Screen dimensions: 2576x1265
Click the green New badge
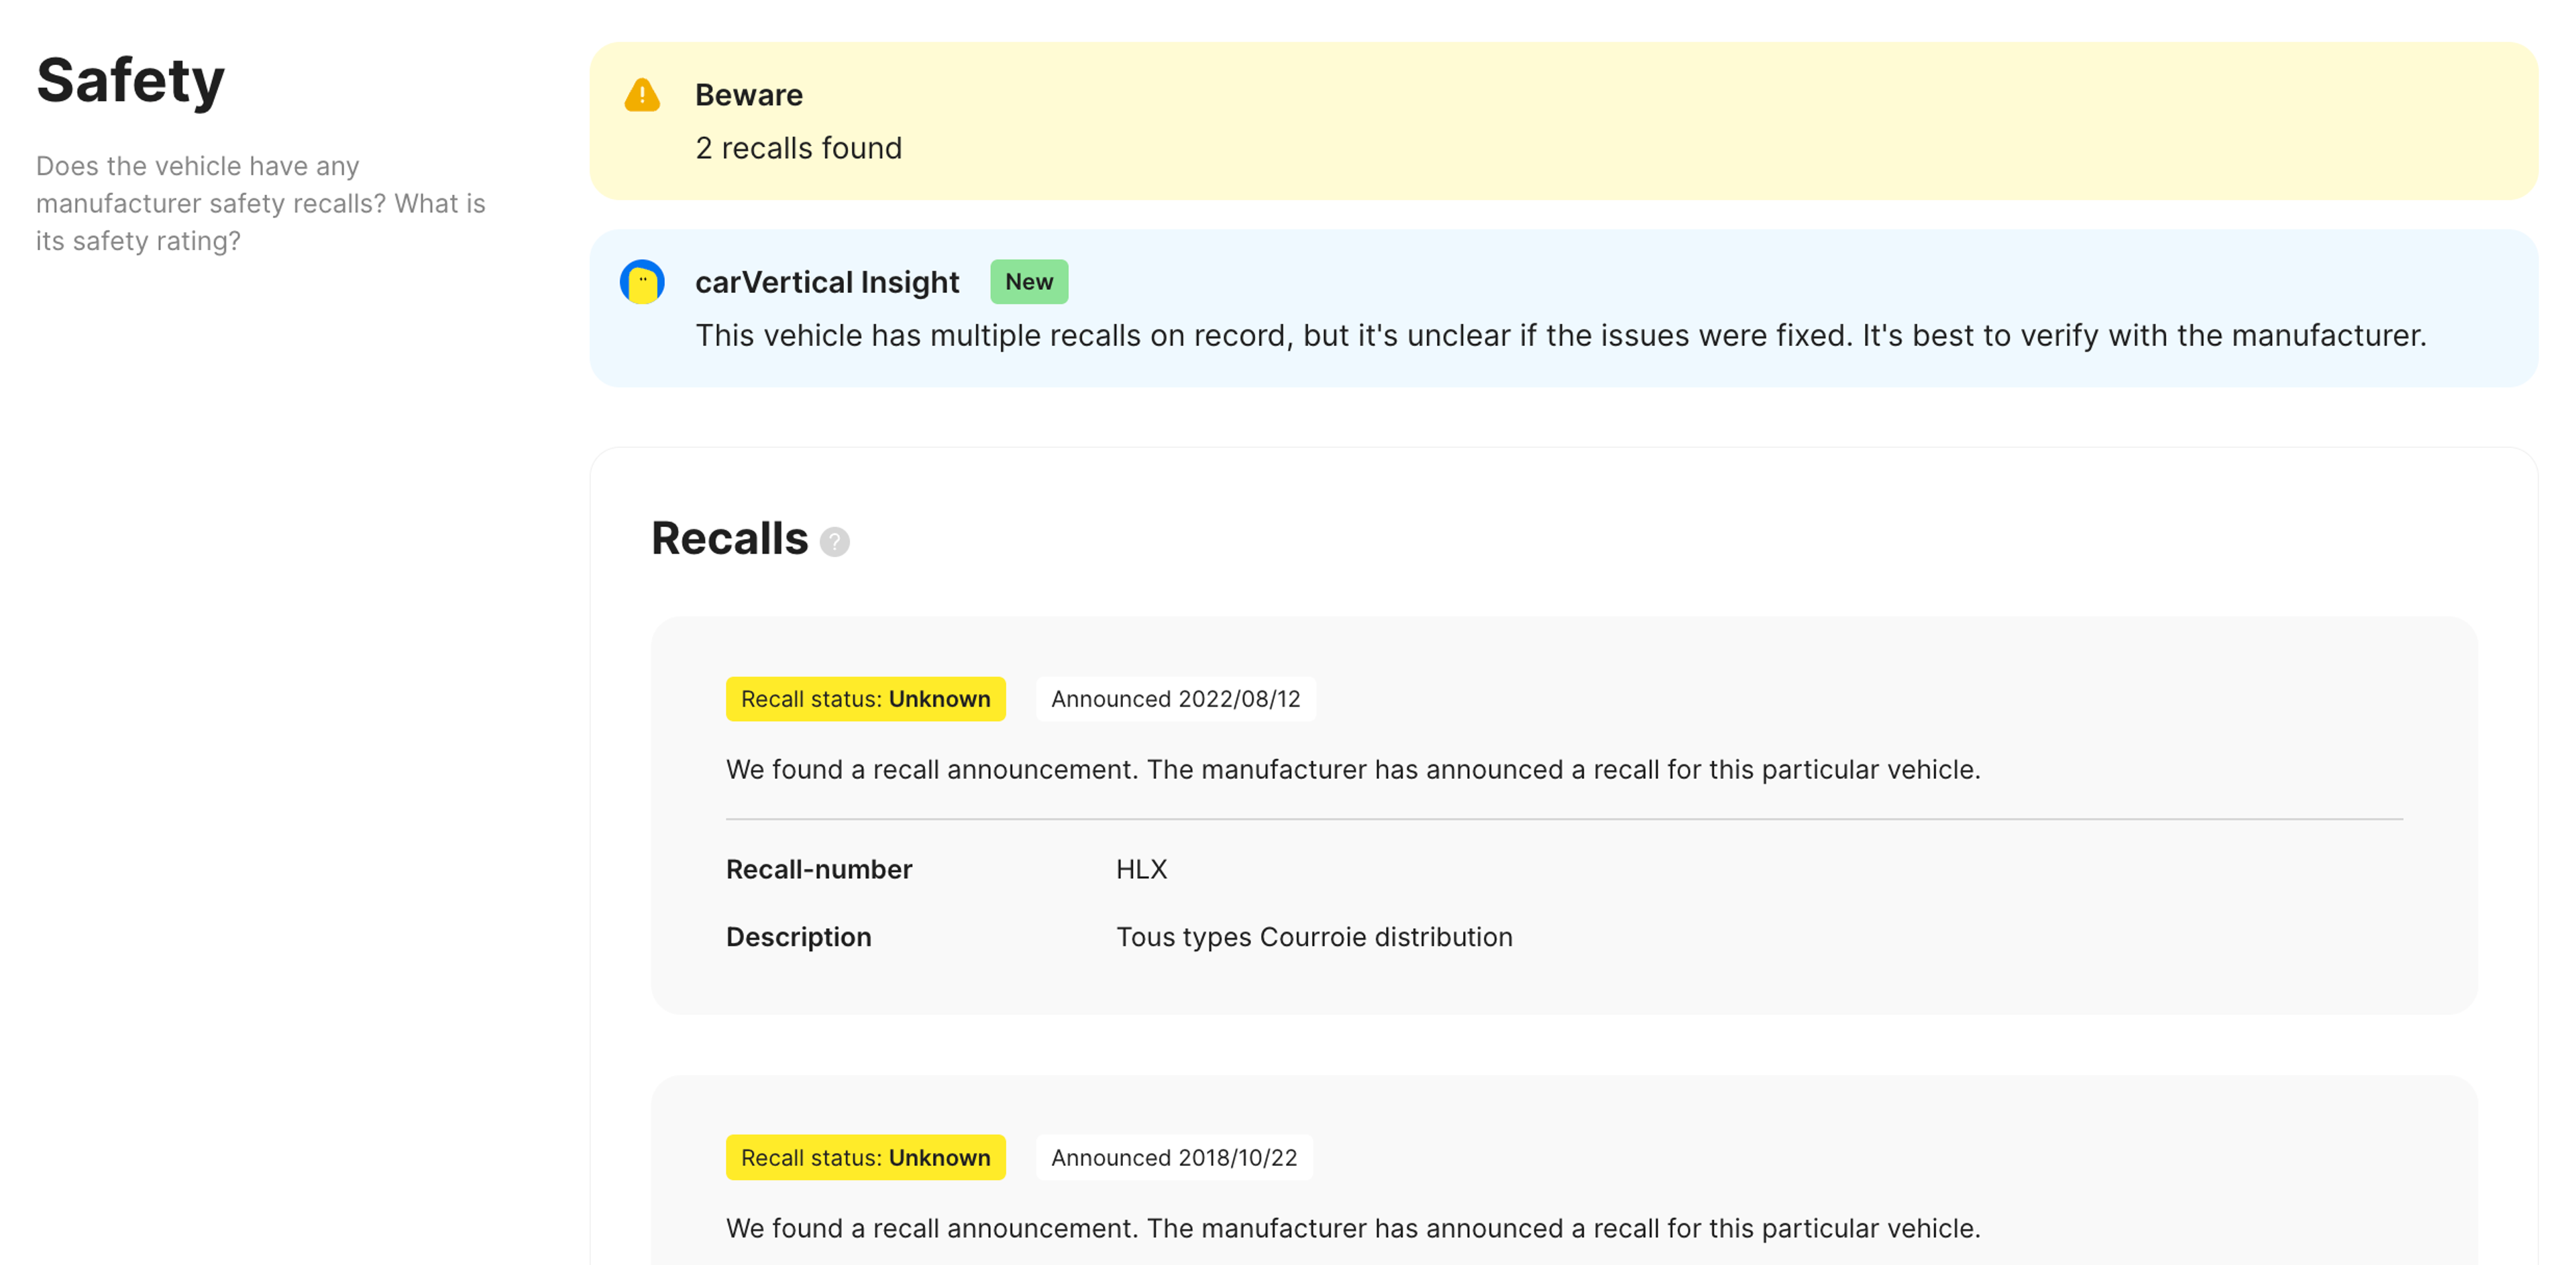pyautogui.click(x=1028, y=282)
